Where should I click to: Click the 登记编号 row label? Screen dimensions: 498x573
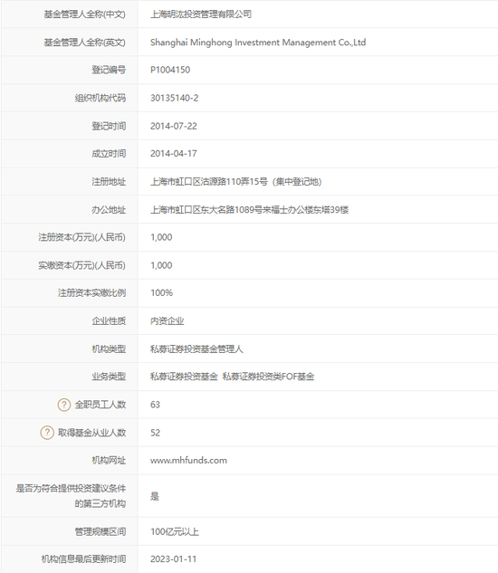click(109, 70)
